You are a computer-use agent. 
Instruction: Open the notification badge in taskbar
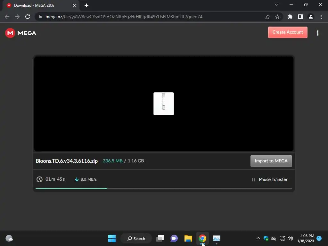pyautogui.click(x=319, y=238)
